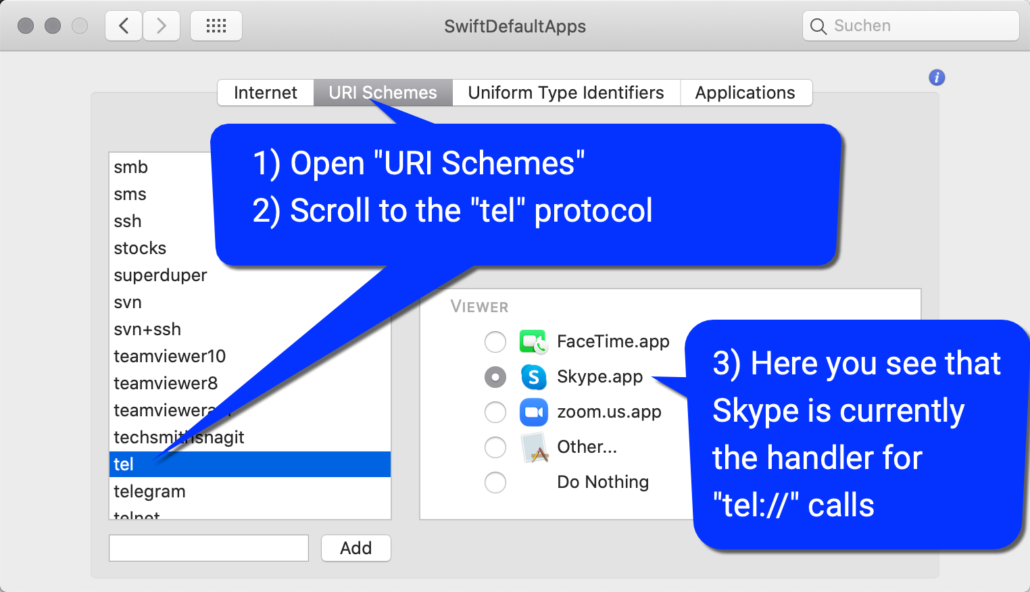This screenshot has width=1030, height=592.
Task: Click the Other... label
Action: point(587,447)
